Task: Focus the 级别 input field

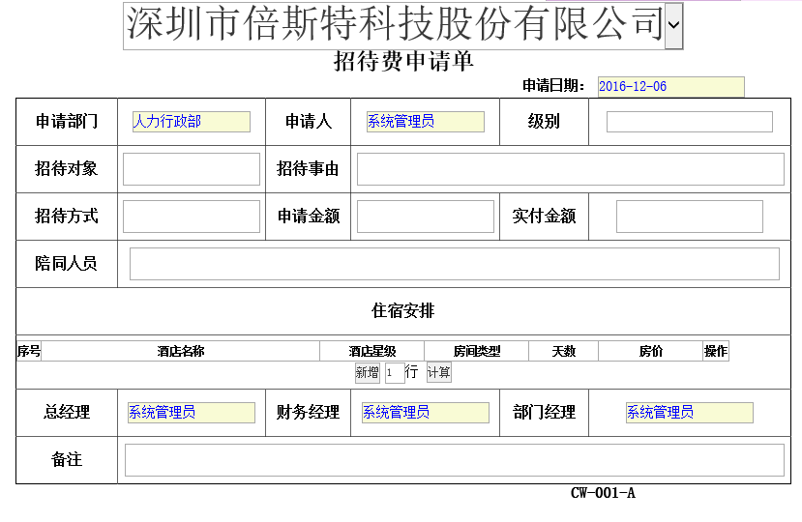Action: tap(690, 122)
